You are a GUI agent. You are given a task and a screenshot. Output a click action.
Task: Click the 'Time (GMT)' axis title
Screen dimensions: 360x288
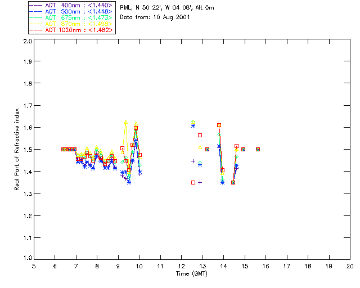tap(191, 274)
